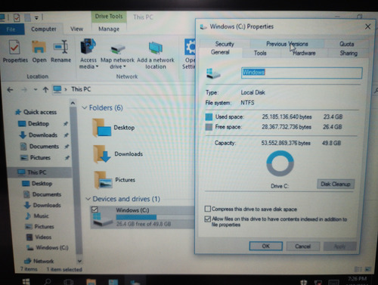Collapse the Devices and drives group
The width and height of the screenshot is (378, 285).
click(x=88, y=199)
